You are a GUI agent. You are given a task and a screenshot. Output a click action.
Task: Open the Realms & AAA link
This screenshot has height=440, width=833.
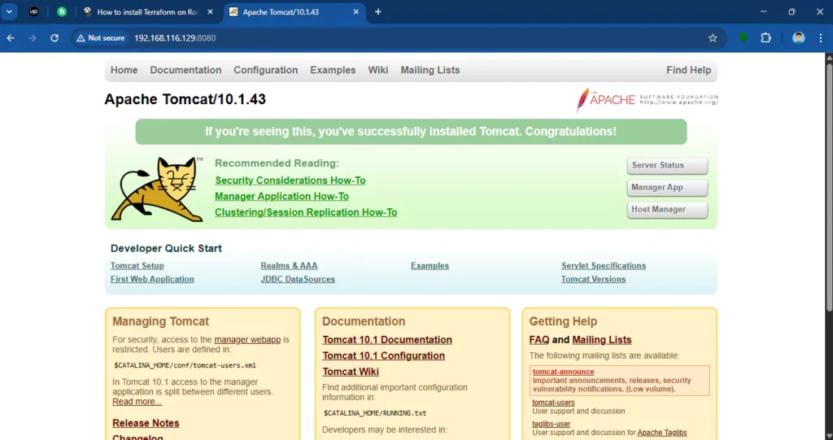tap(289, 266)
